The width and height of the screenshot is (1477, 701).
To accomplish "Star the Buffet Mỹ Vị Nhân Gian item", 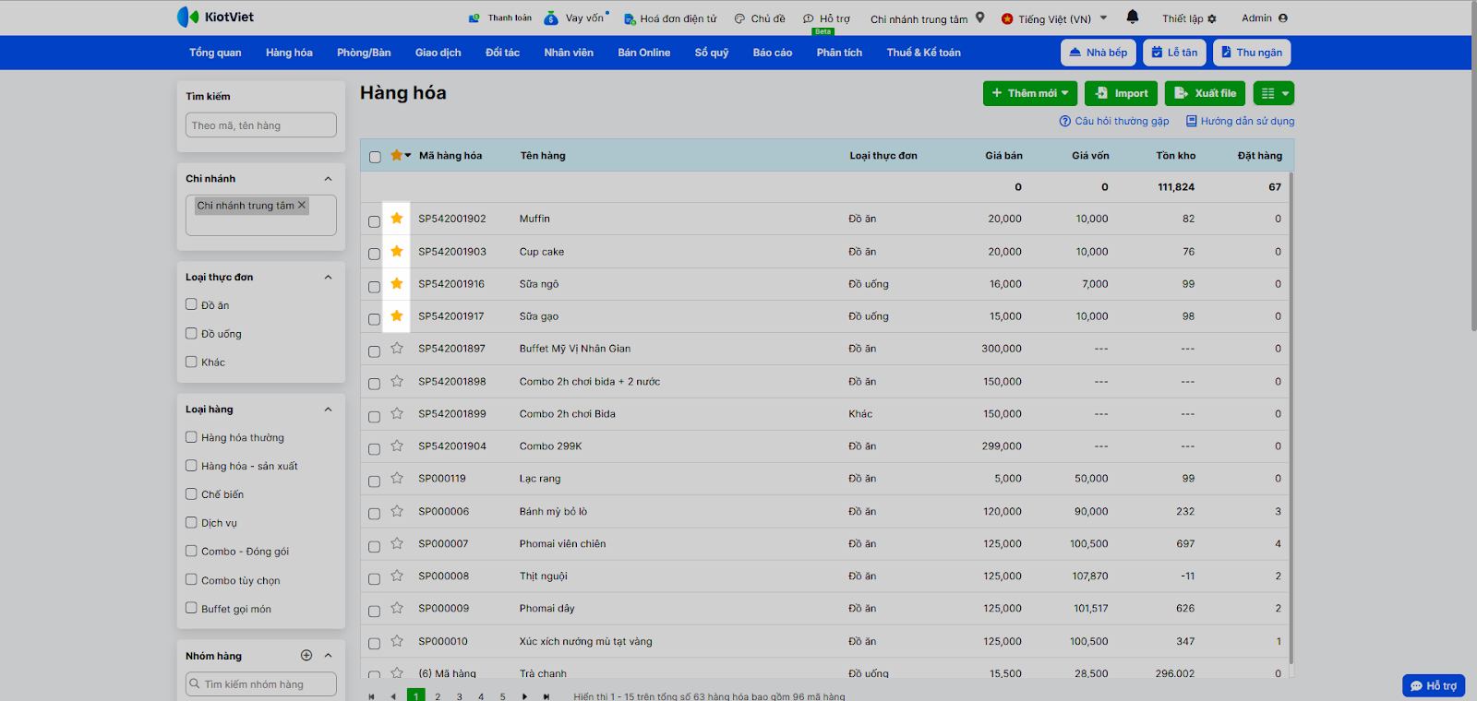I will coord(397,348).
